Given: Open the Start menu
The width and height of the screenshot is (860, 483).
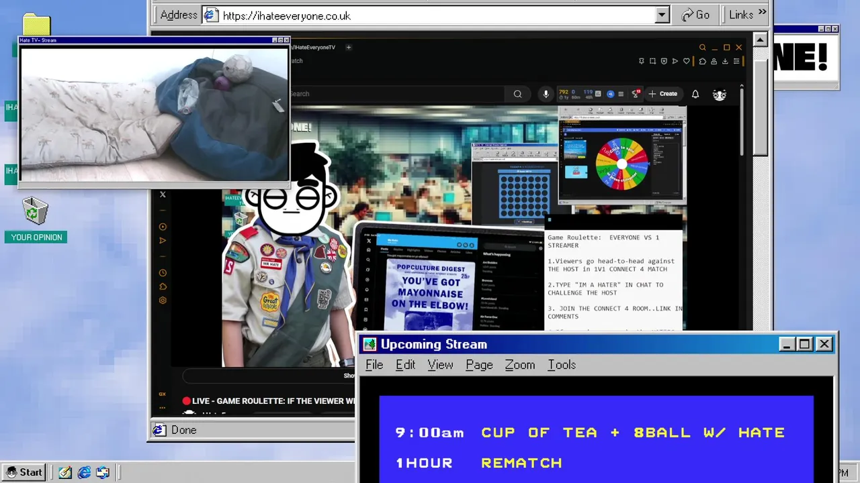Looking at the screenshot, I should point(24,472).
